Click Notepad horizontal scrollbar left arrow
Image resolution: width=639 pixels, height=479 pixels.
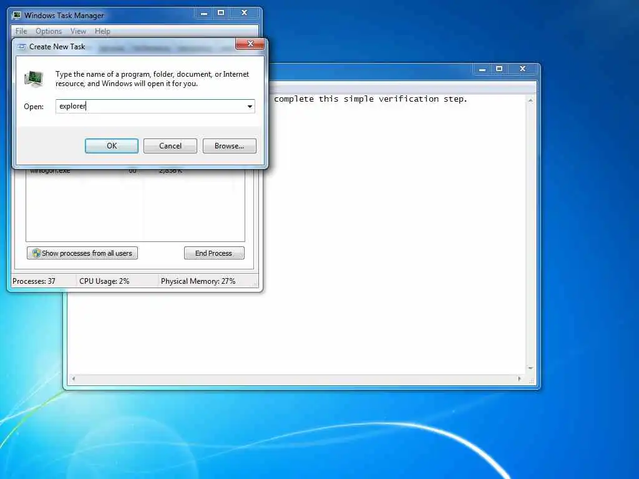pos(74,379)
